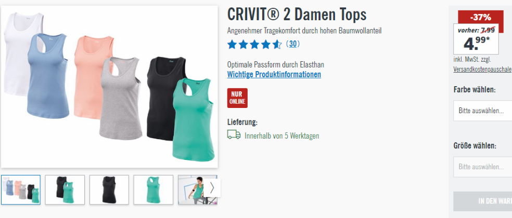This screenshot has width=512, height=218.
Task: Select the single green top thumbnail
Action: (x=153, y=189)
